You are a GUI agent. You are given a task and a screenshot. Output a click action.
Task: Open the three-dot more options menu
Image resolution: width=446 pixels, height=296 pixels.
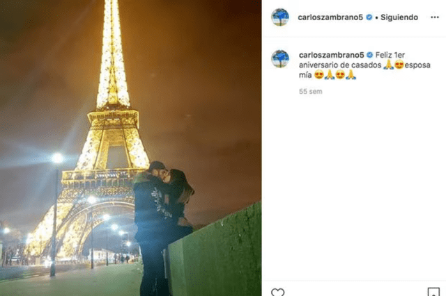click(x=434, y=17)
